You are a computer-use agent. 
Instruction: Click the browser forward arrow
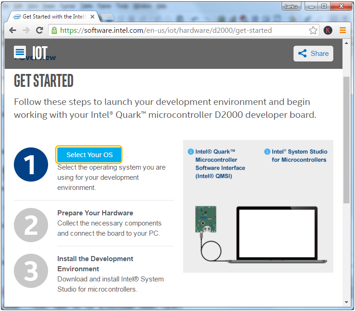tap(26, 30)
